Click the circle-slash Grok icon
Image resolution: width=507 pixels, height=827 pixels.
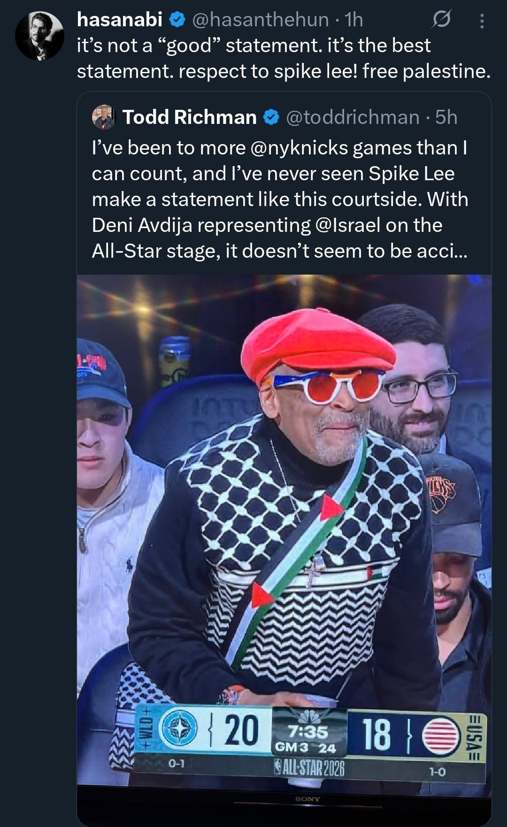(441, 20)
